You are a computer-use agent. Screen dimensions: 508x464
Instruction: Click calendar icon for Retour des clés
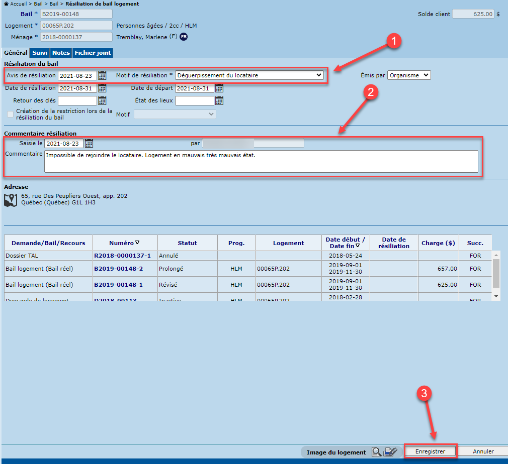[102, 100]
